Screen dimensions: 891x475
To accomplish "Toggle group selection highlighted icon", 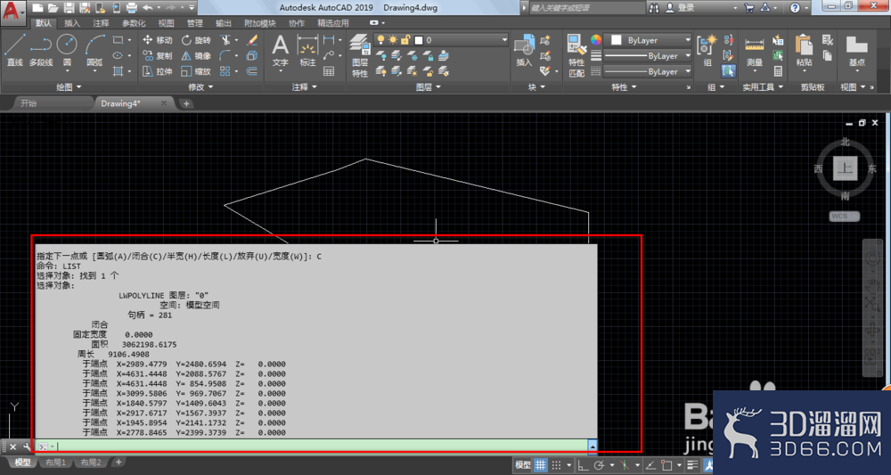I will tap(729, 71).
